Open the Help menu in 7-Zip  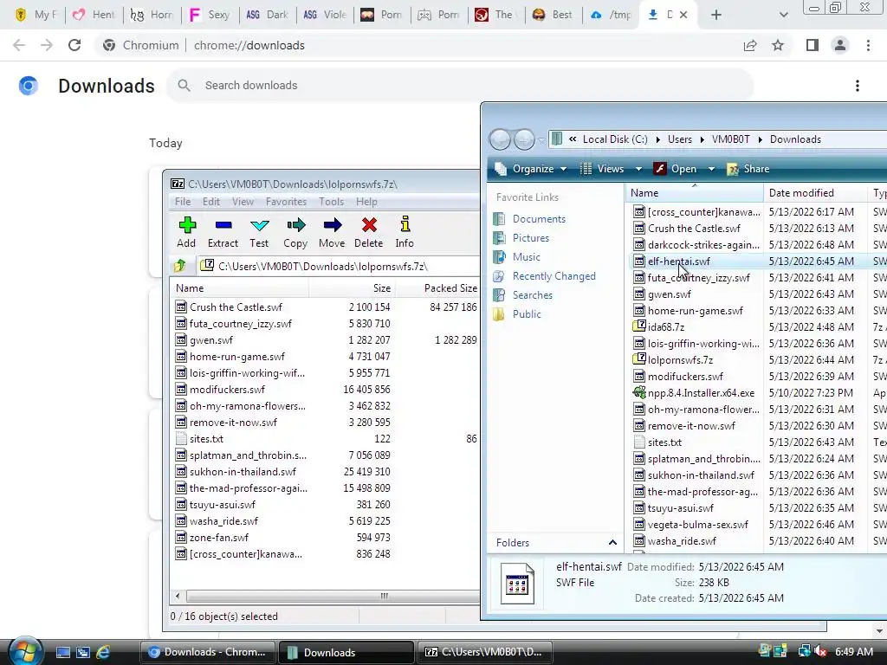click(366, 201)
